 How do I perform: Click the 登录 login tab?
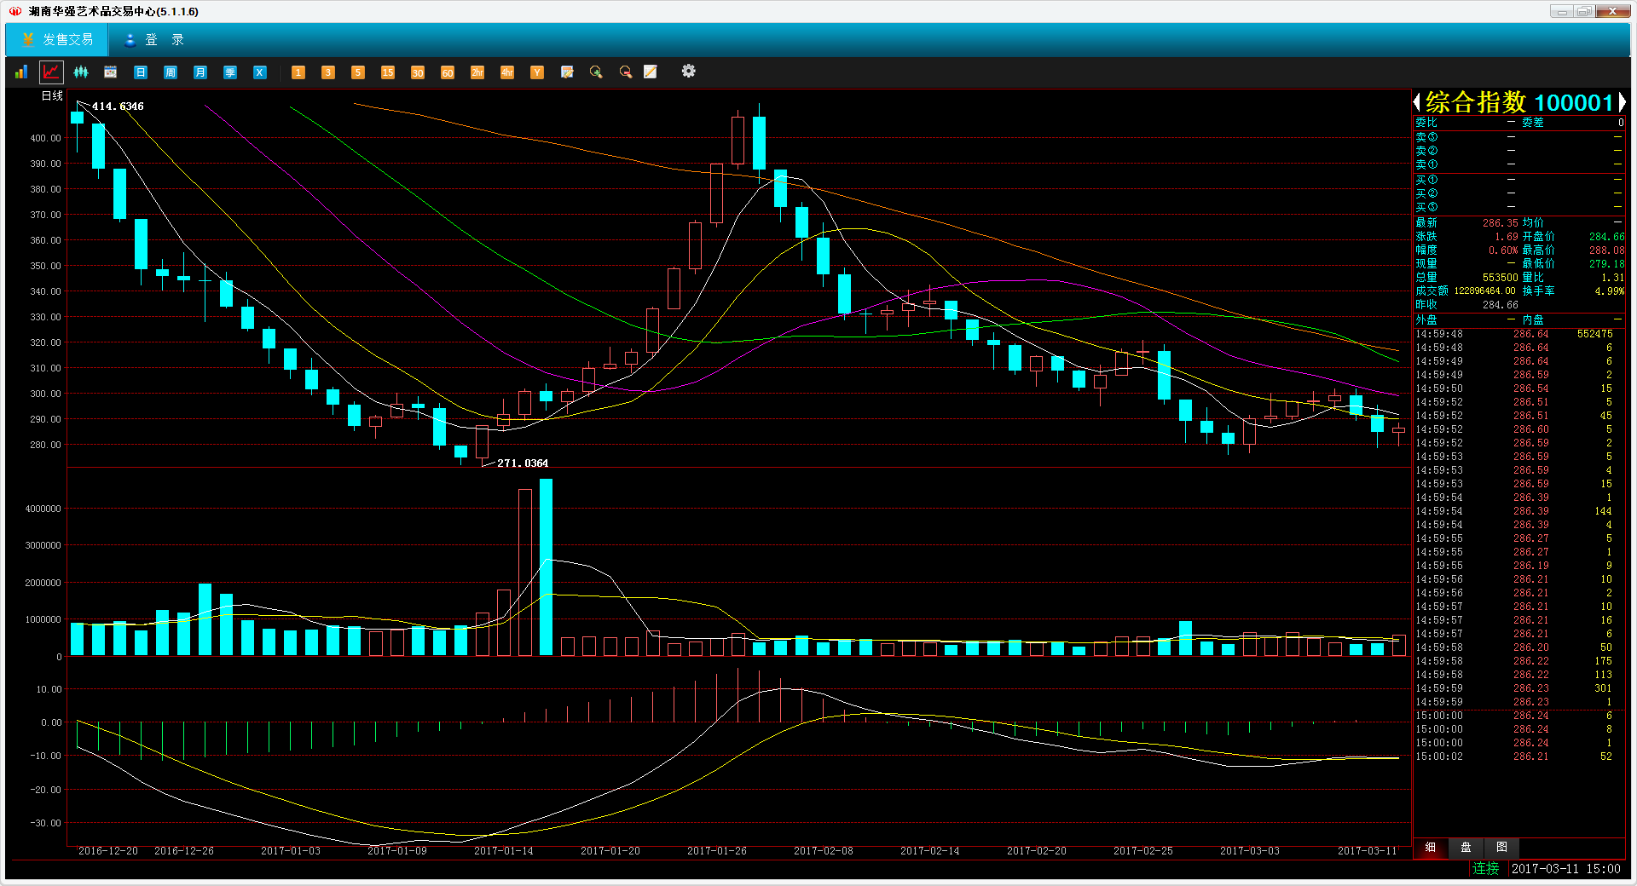pyautogui.click(x=153, y=40)
